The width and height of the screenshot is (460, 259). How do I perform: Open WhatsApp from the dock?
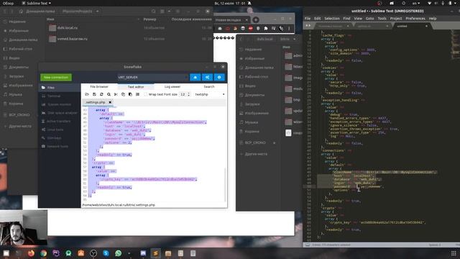118,253
